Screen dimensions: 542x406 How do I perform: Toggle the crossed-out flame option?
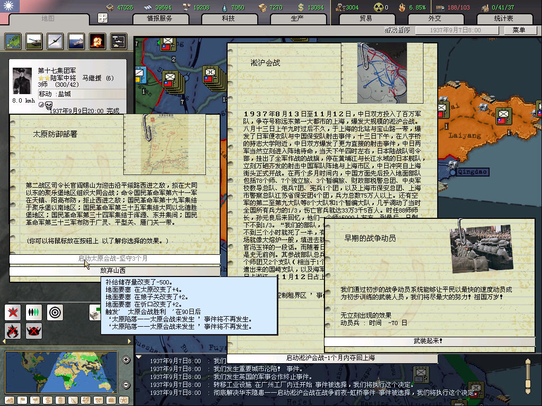[x=13, y=331]
